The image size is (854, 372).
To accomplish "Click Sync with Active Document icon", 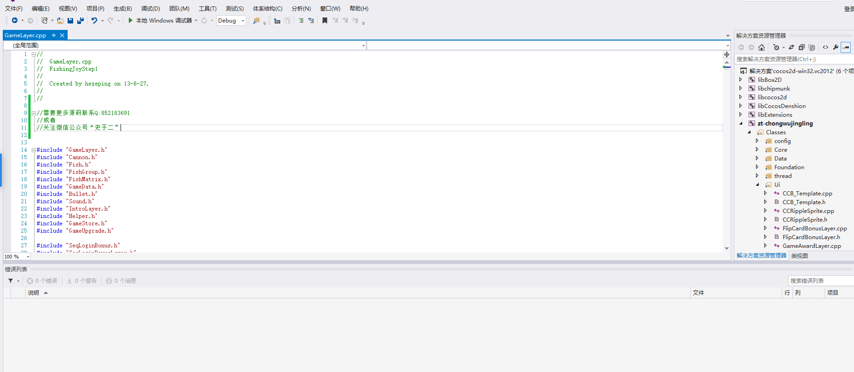I will (791, 47).
